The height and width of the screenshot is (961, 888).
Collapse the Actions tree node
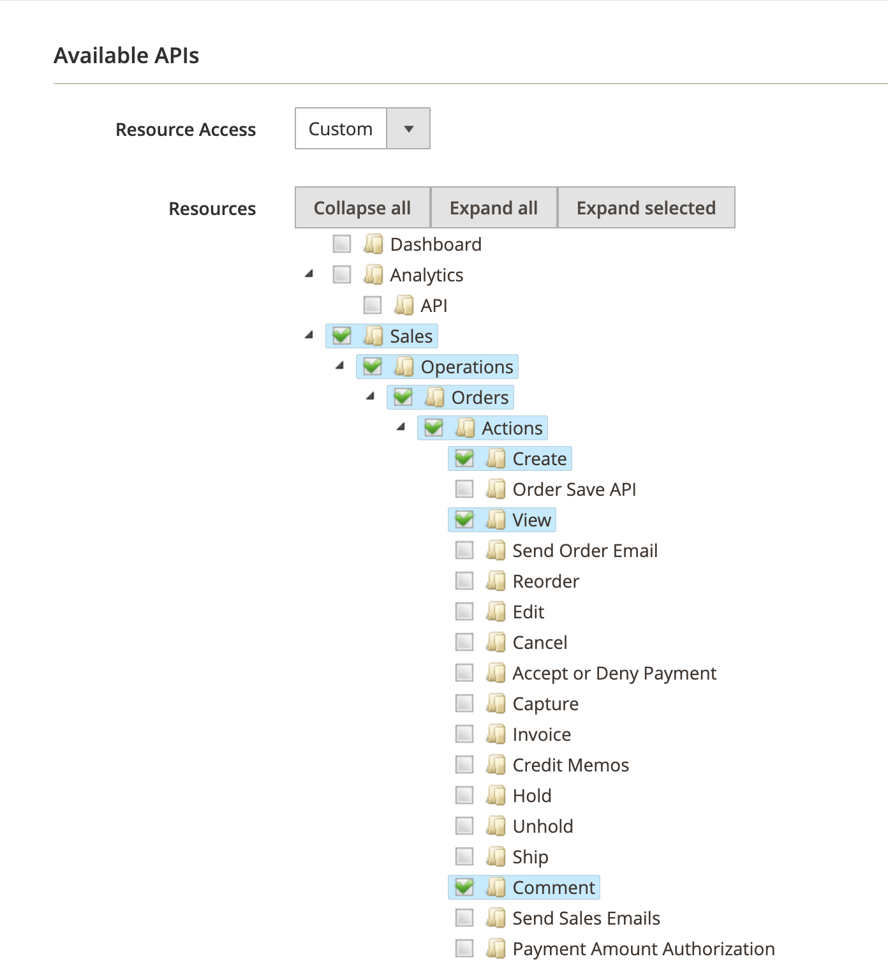click(401, 427)
